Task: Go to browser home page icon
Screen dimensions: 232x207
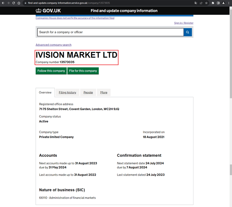Action: (x=19, y=3)
